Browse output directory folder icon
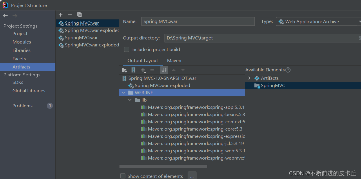This screenshot has width=361, height=179. coord(360,38)
